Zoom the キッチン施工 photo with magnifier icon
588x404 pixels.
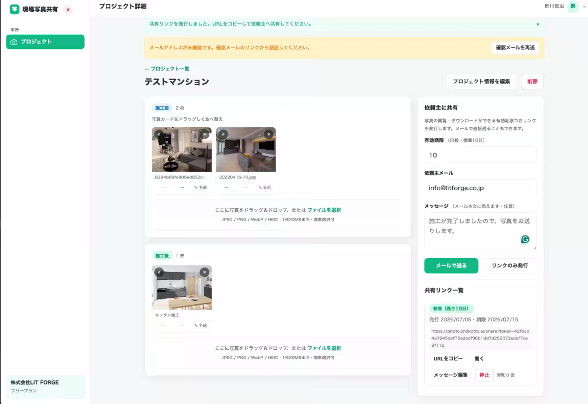pos(159,272)
